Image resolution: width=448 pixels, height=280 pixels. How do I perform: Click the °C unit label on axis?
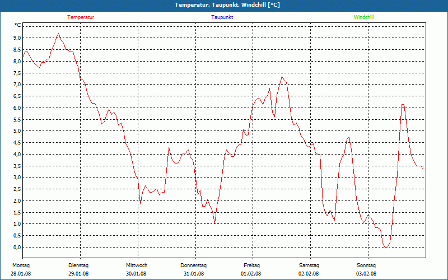pyautogui.click(x=18, y=25)
